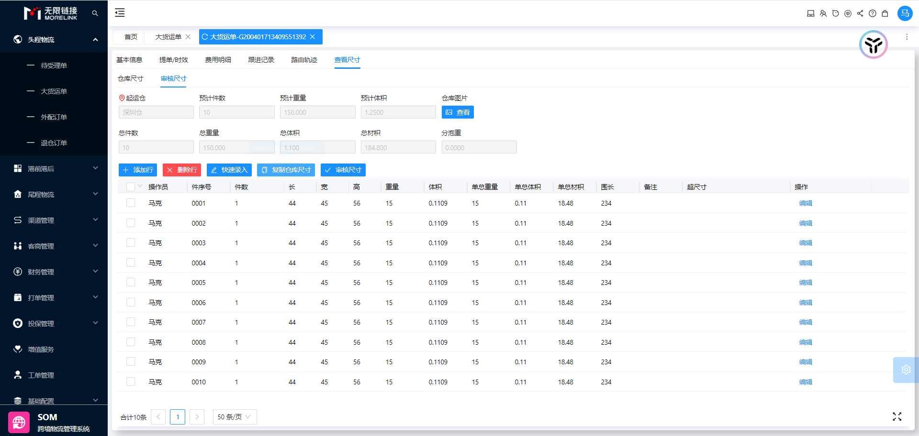This screenshot has width=919, height=436.
Task: Switch language with the 中 circle icon
Action: click(848, 13)
